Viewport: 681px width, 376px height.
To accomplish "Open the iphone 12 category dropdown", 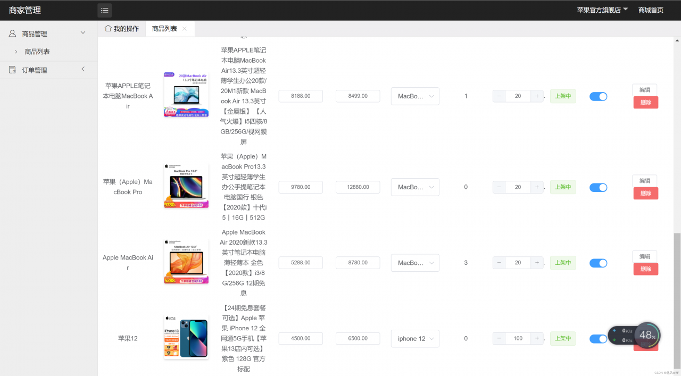I will [415, 338].
